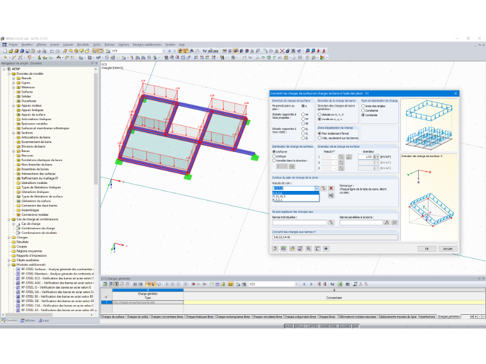Viewport: 486px width, 364px height.
Task: Select the ZL true-area radio button
Action: click(303, 138)
